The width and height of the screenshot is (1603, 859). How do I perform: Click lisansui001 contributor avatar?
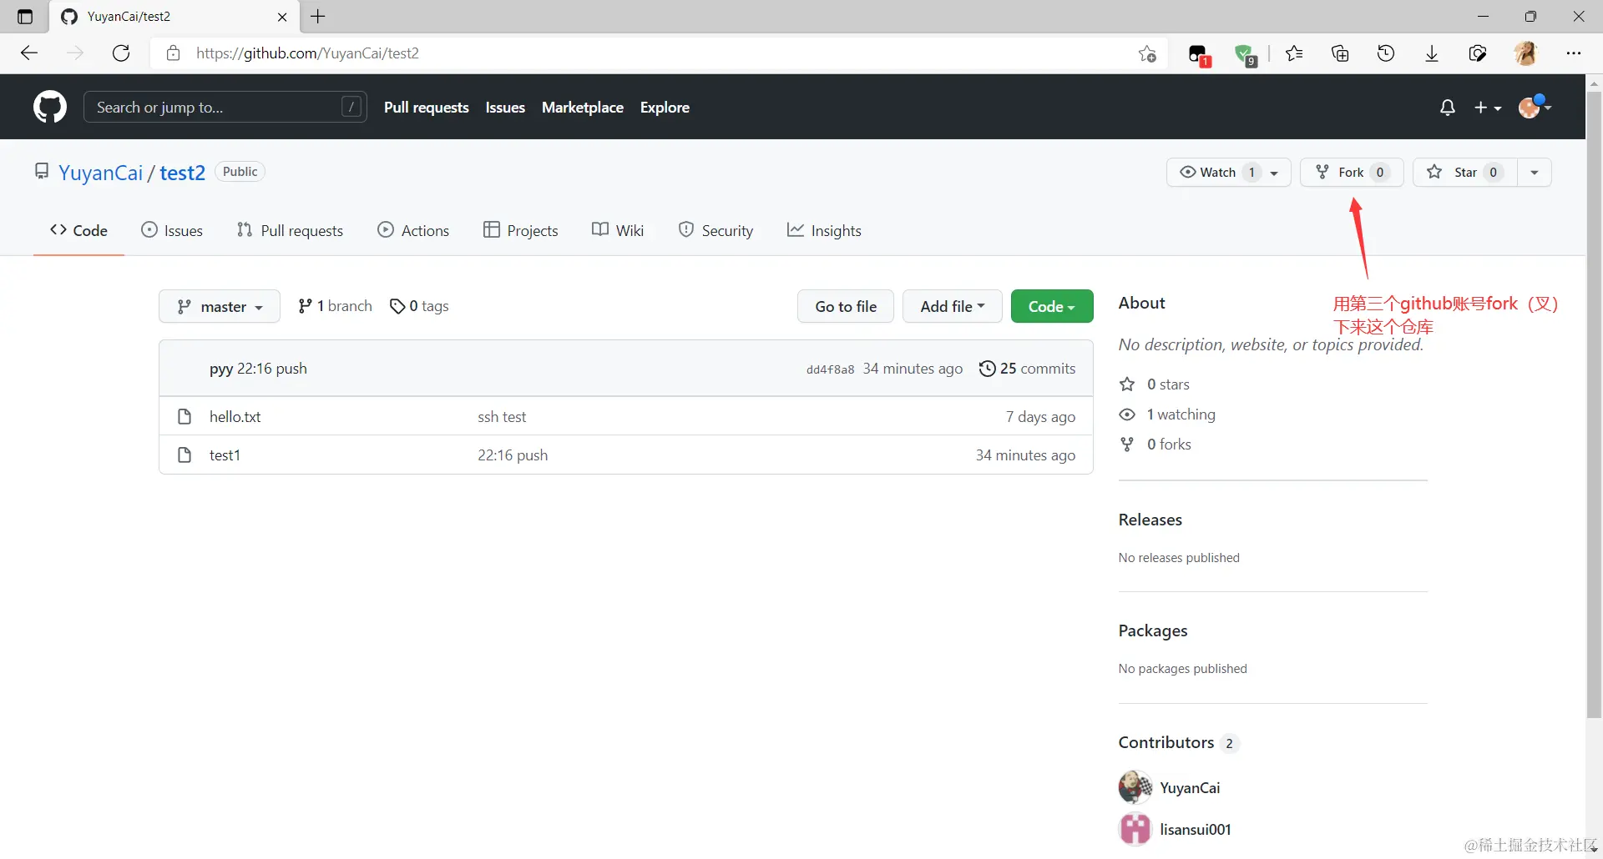click(x=1135, y=829)
